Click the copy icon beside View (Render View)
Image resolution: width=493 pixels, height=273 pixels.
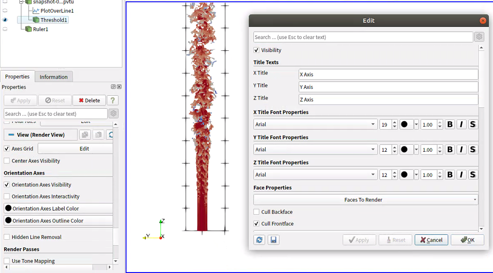coord(84,135)
